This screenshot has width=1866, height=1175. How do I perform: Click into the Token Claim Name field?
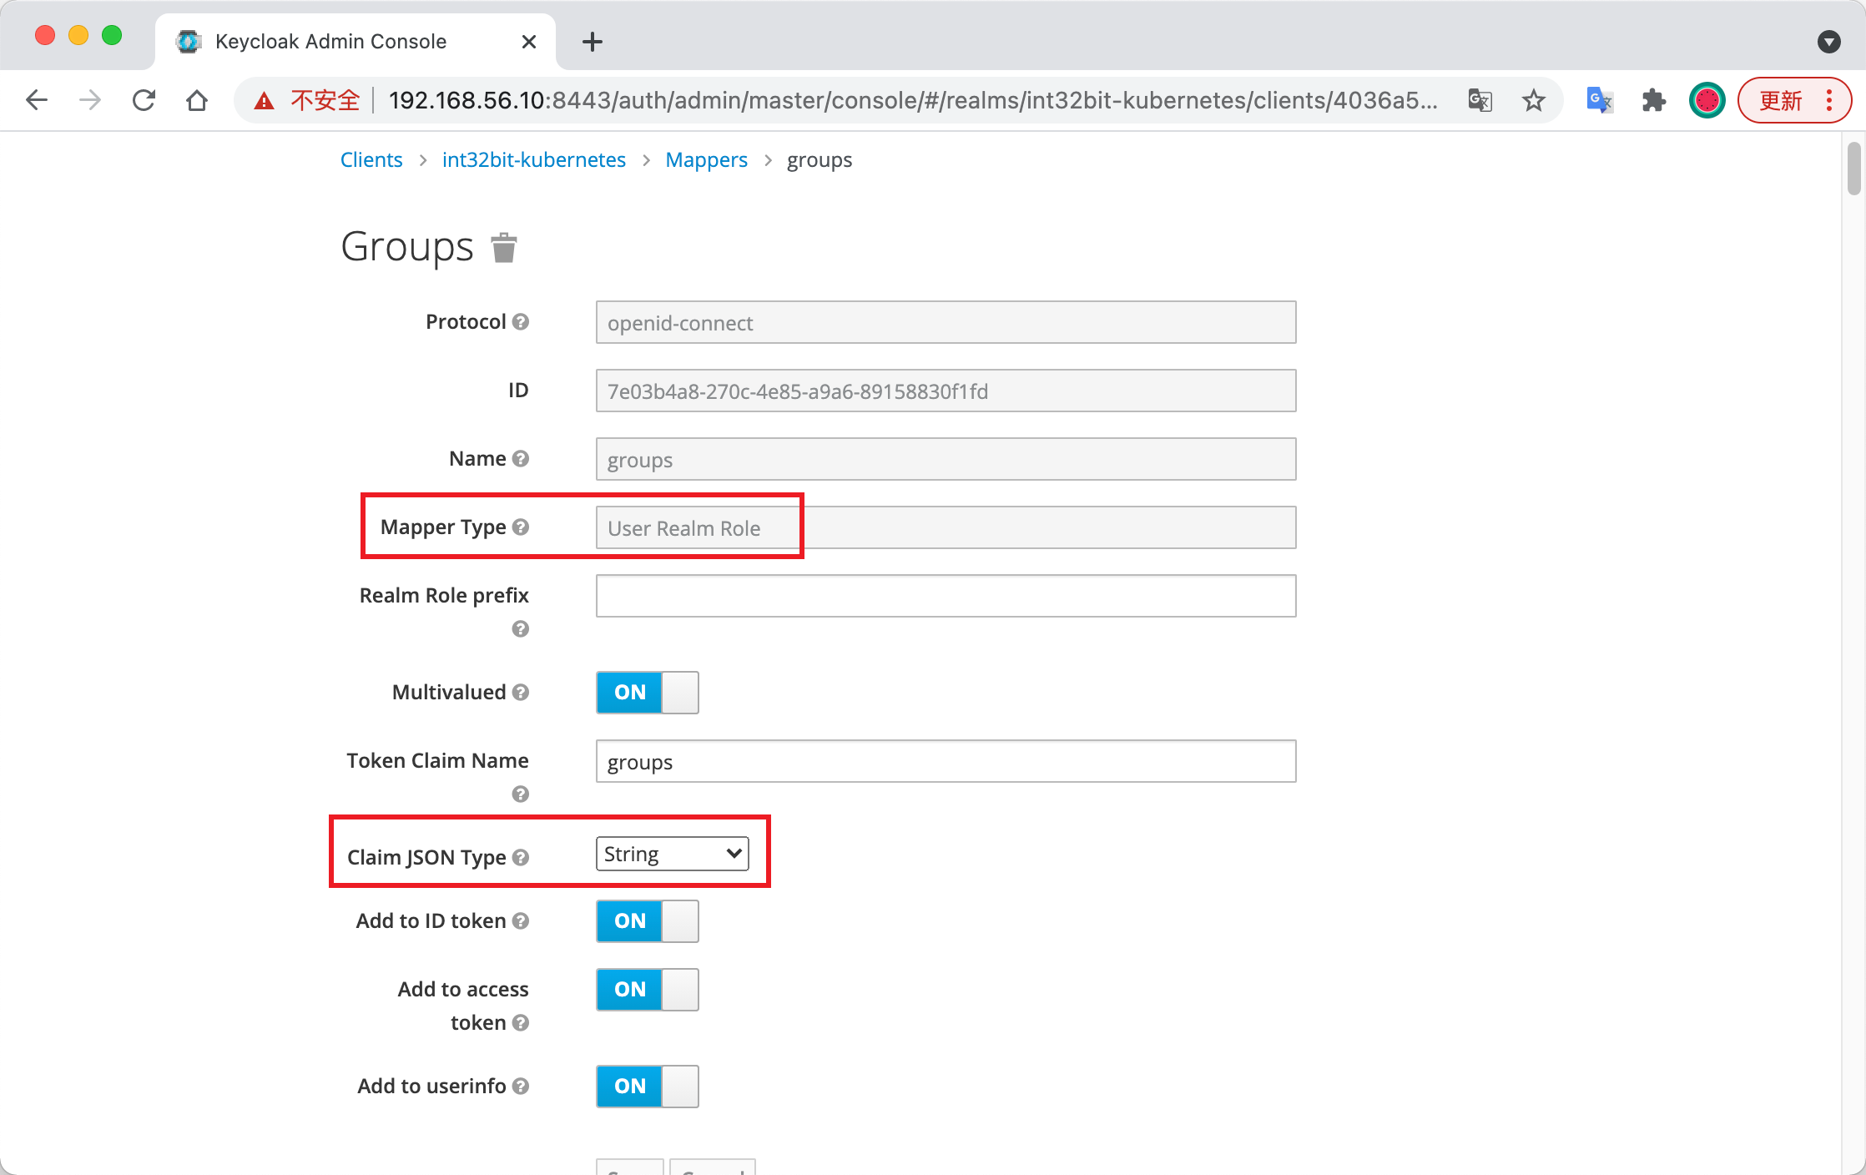[x=946, y=761]
